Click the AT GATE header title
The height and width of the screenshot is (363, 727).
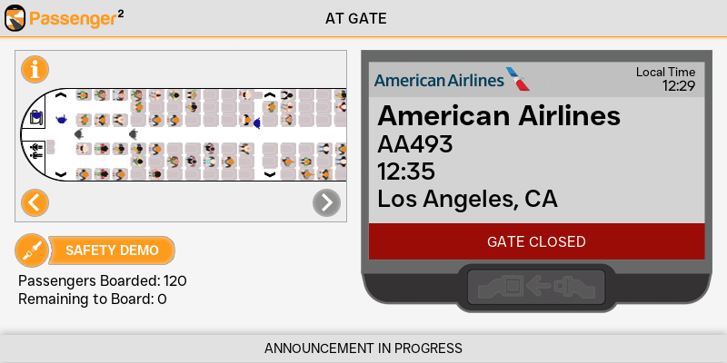(x=356, y=18)
